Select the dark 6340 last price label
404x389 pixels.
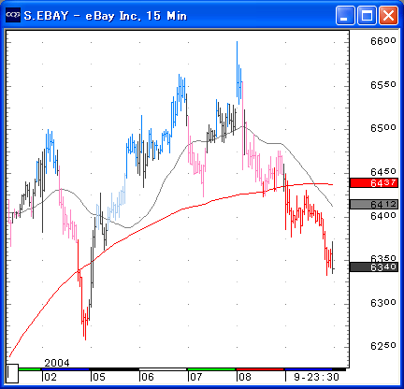(374, 267)
